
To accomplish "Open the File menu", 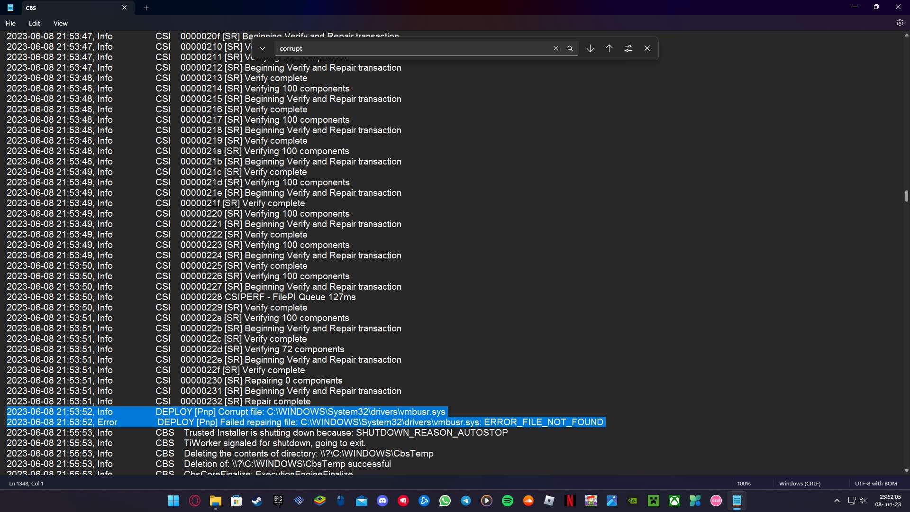I will (10, 23).
